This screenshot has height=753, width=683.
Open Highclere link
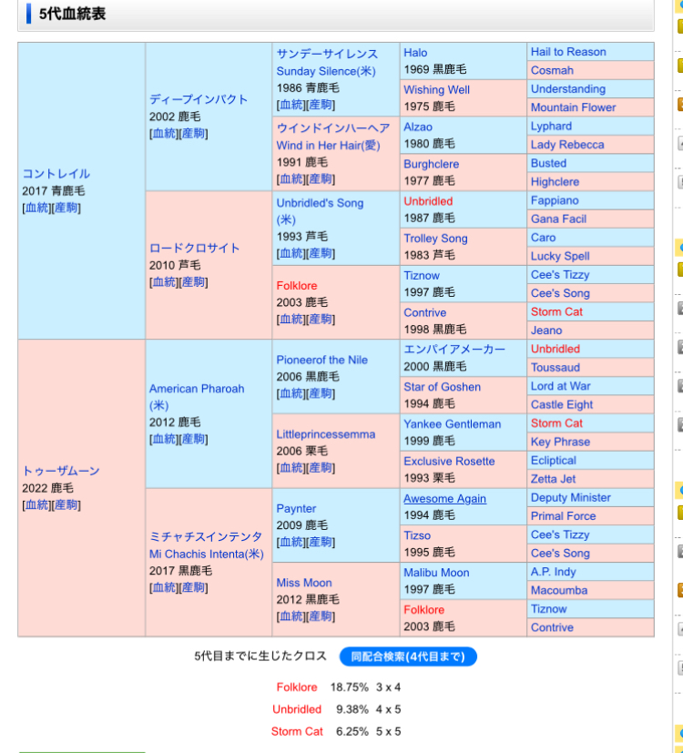point(555,181)
